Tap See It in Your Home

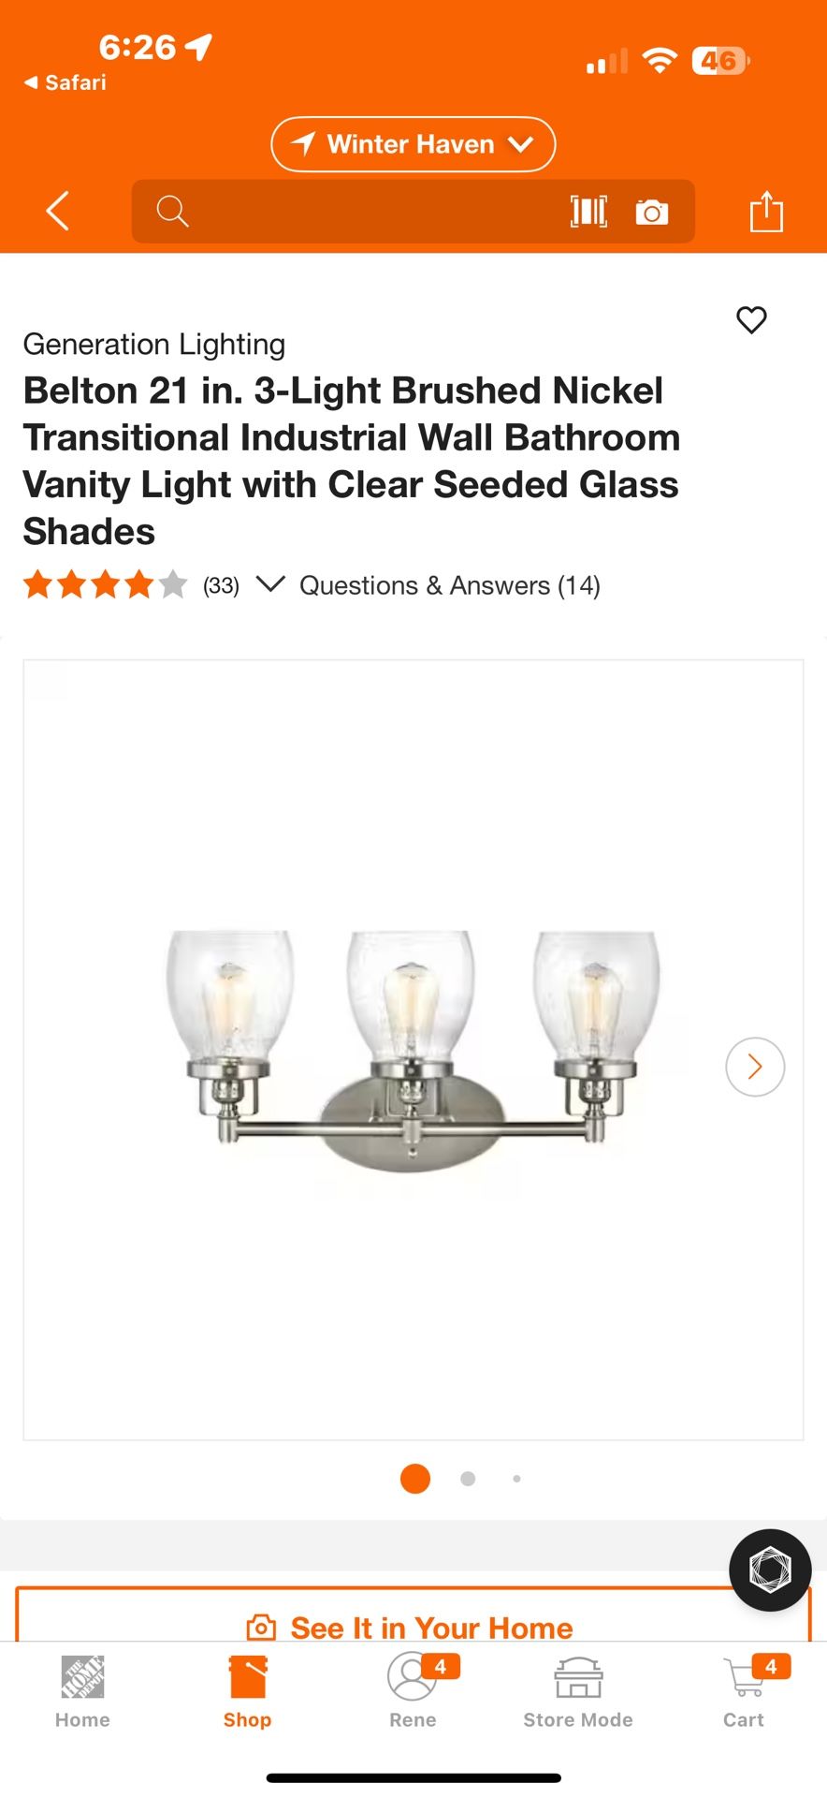pos(413,1627)
